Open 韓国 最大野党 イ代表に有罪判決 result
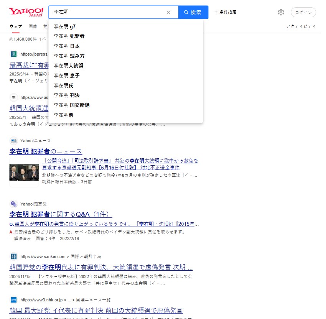The image size is (326, 319). point(96,311)
